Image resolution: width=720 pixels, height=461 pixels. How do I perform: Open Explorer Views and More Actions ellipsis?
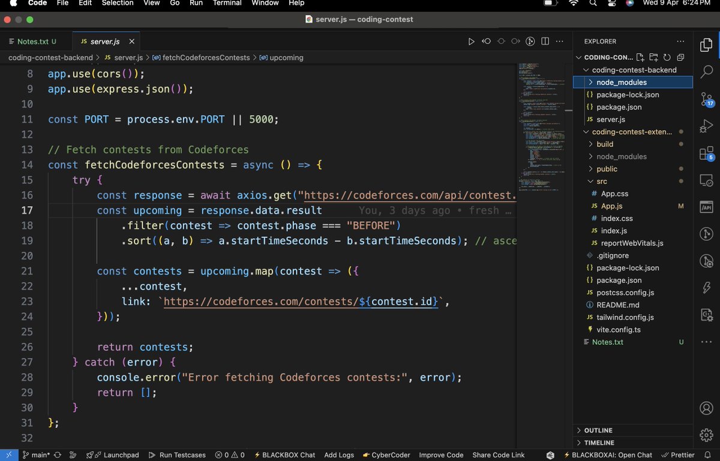tap(680, 41)
